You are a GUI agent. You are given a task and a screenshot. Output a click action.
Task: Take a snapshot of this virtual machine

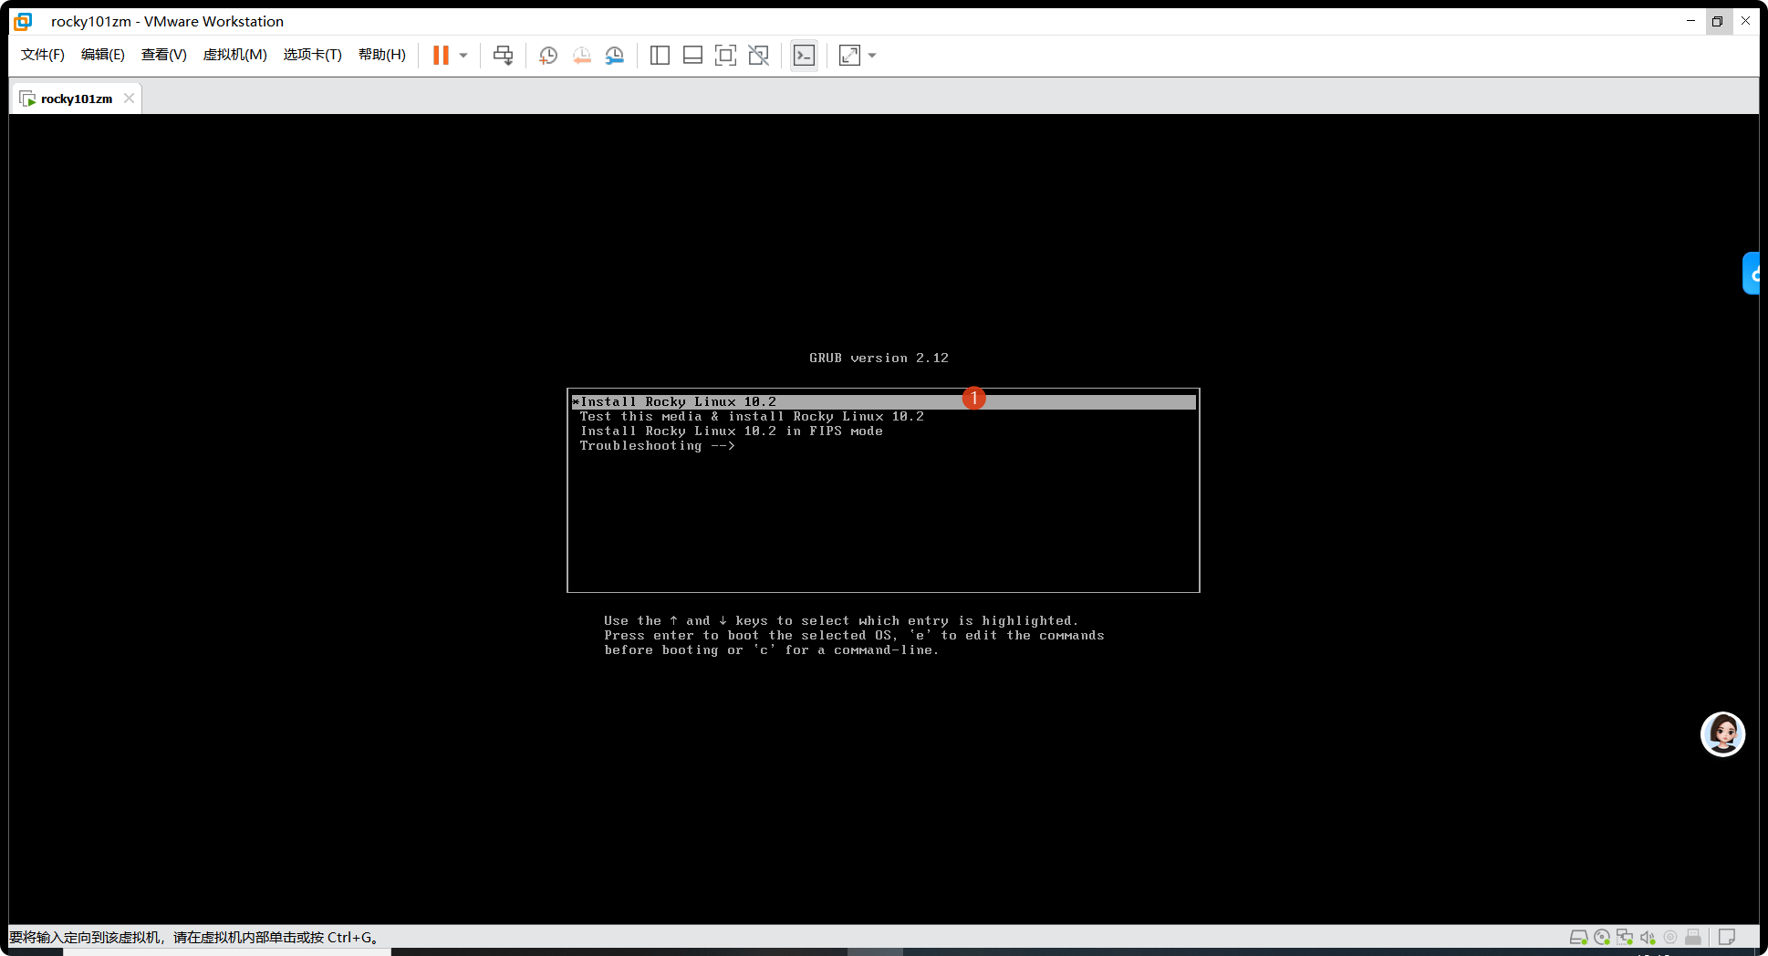548,56
